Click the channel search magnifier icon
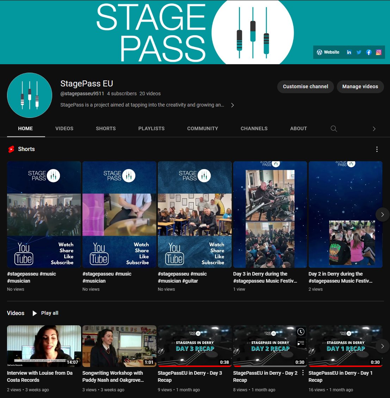Image resolution: width=390 pixels, height=398 pixels. coord(334,129)
